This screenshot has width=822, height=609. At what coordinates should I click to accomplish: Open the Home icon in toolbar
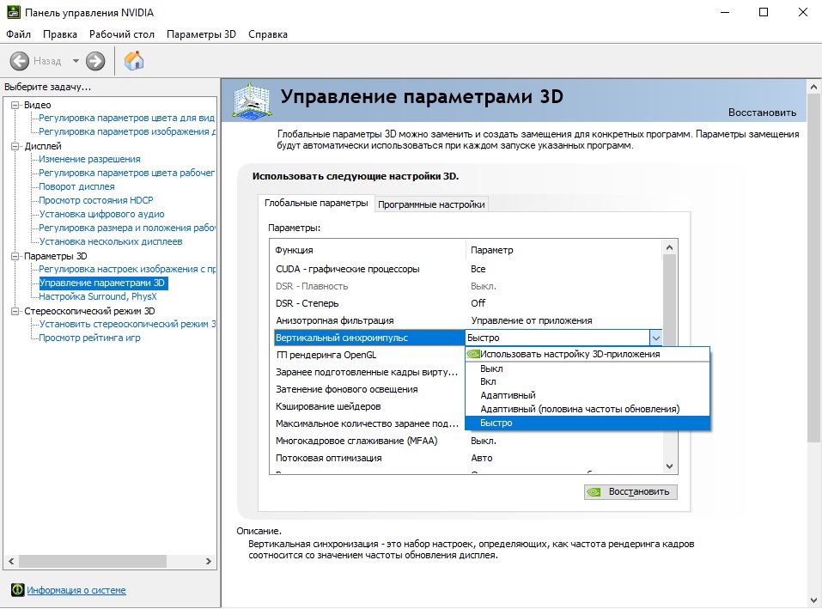click(134, 61)
